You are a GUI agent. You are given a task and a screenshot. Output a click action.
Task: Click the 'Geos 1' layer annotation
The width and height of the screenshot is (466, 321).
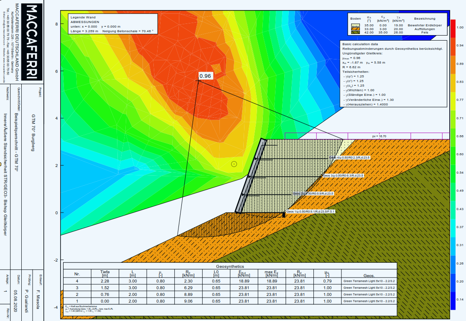pyautogui.click(x=310, y=211)
